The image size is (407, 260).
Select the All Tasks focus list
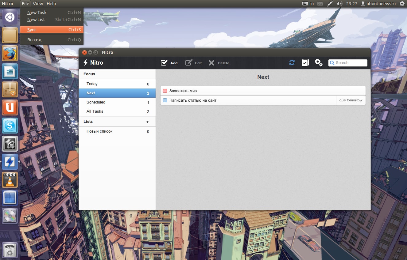pos(117,111)
